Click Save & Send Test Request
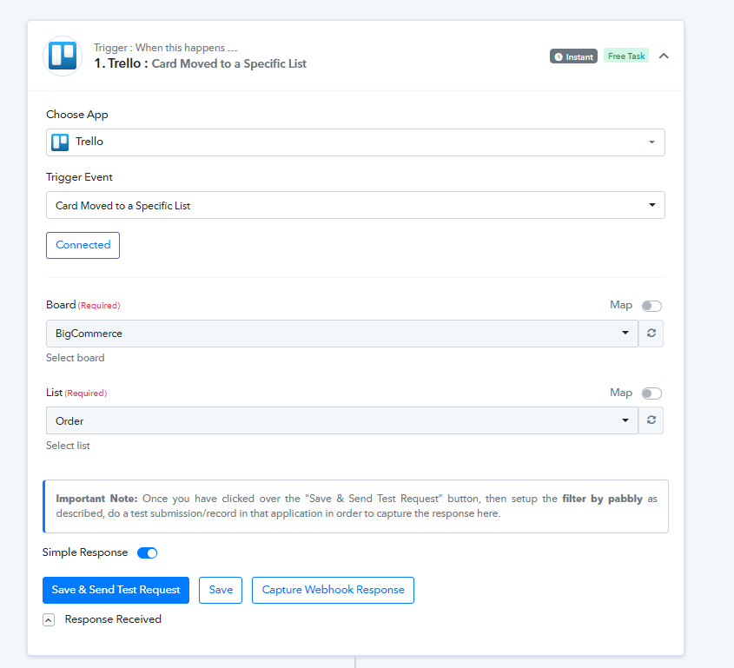The image size is (734, 668). (x=116, y=590)
